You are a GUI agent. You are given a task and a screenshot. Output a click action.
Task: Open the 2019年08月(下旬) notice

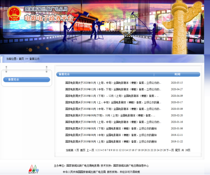pyautogui.click(x=111, y=129)
